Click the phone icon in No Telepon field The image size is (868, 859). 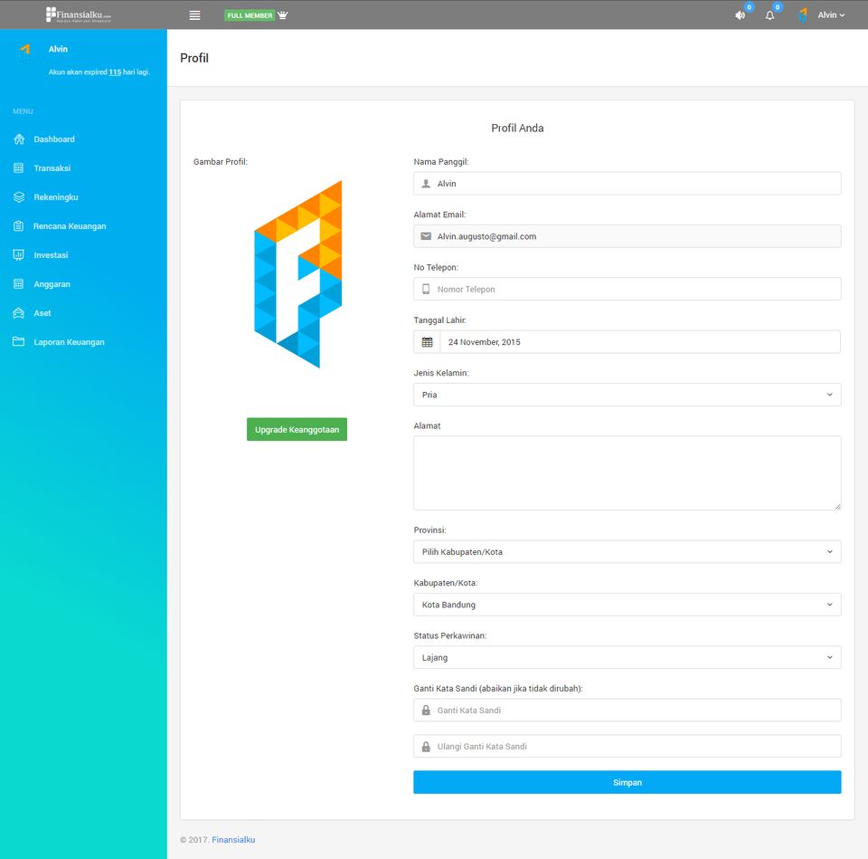[426, 289]
